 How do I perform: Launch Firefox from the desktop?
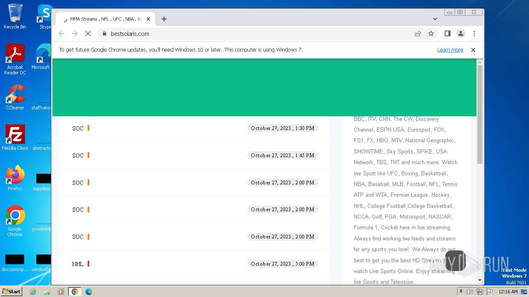click(15, 178)
